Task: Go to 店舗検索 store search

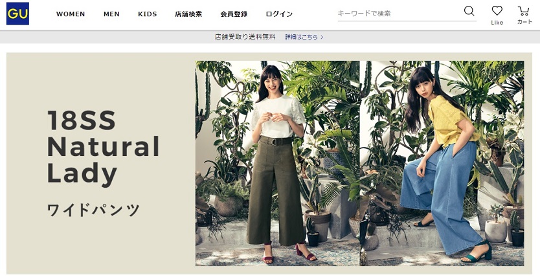Action: (188, 14)
